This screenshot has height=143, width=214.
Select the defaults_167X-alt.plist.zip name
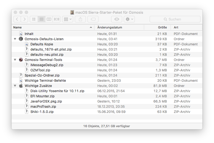click(x=51, y=49)
